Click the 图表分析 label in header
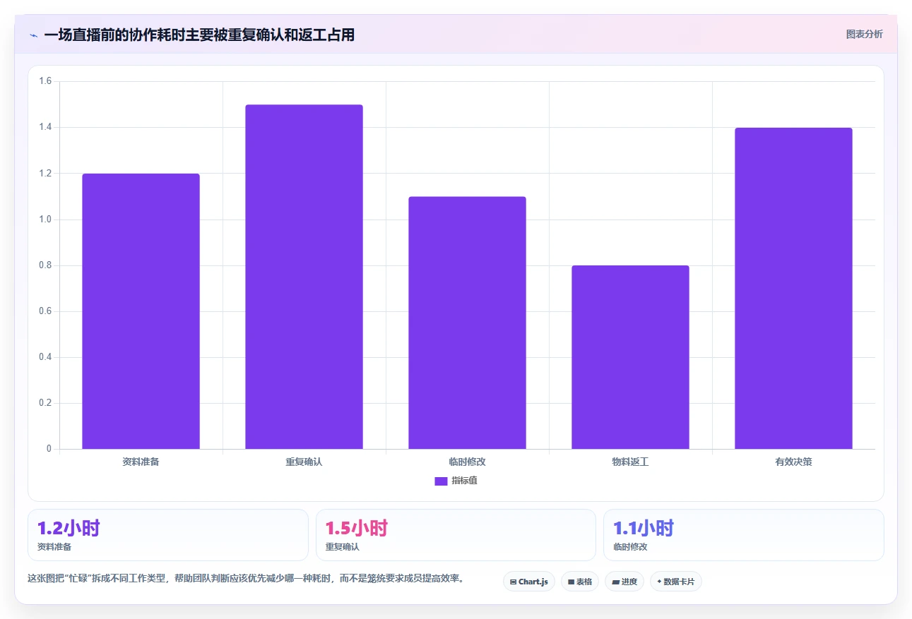912x619 pixels. (x=864, y=34)
